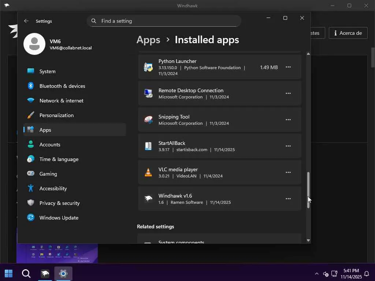Click the desktop preview thumbnail in Windhawk

coord(57,253)
